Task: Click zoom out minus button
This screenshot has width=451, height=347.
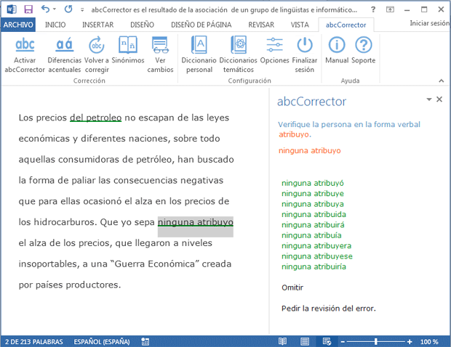Action: coord(343,342)
